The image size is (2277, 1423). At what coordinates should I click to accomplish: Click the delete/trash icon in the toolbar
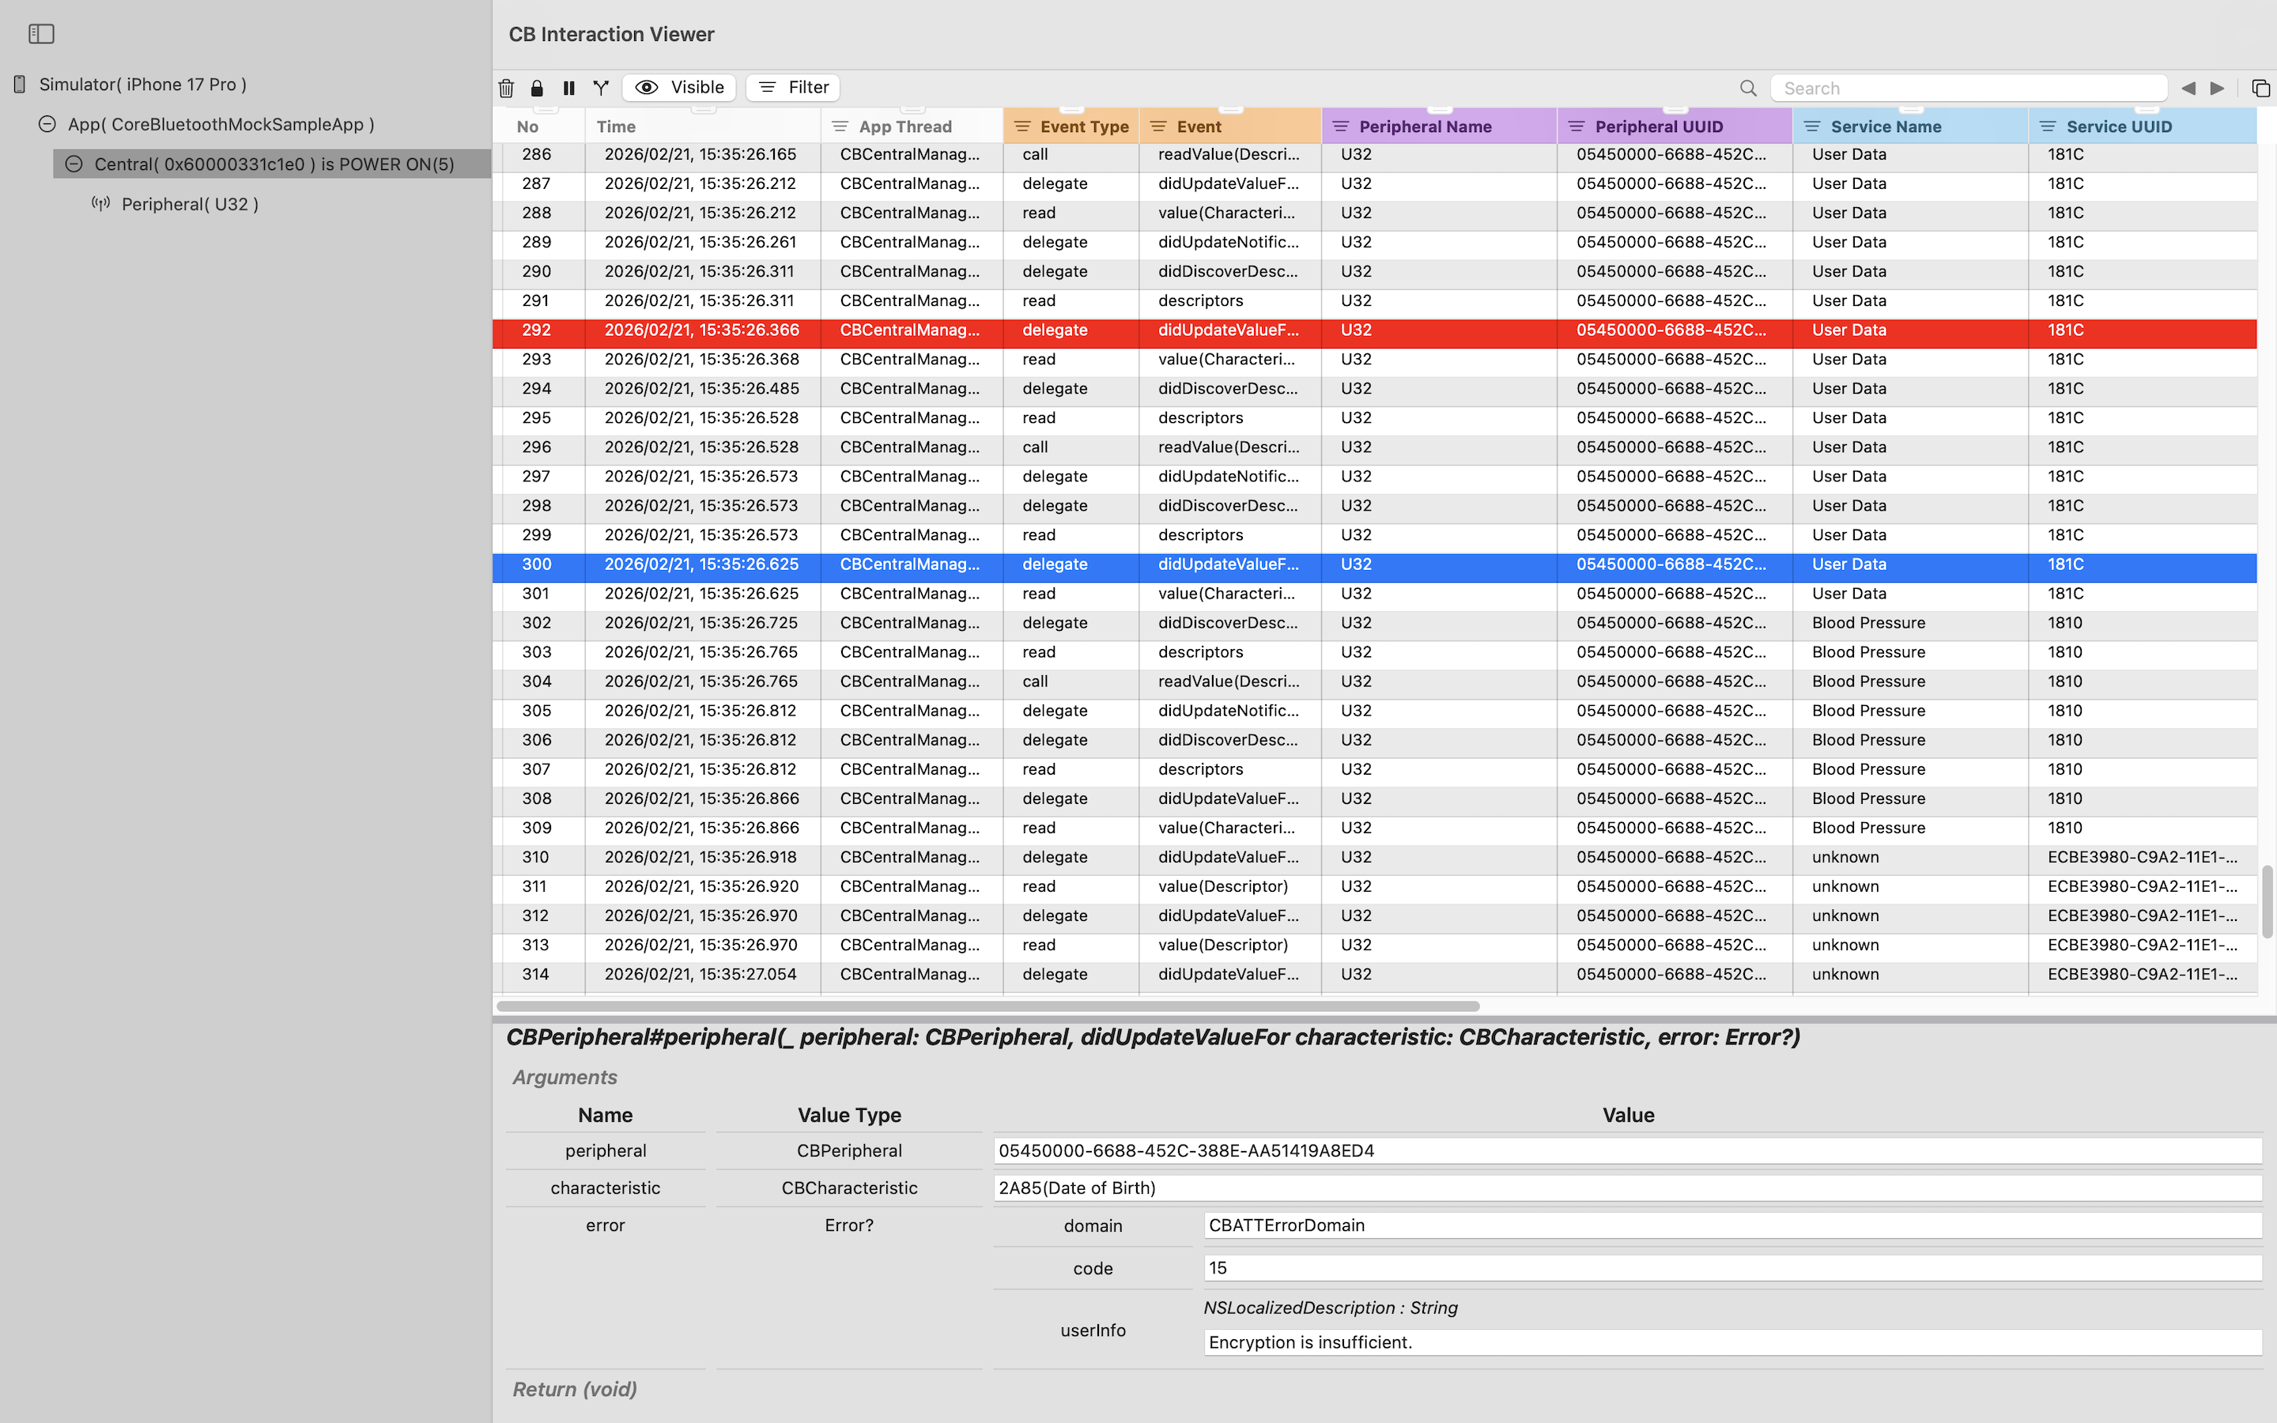(507, 88)
